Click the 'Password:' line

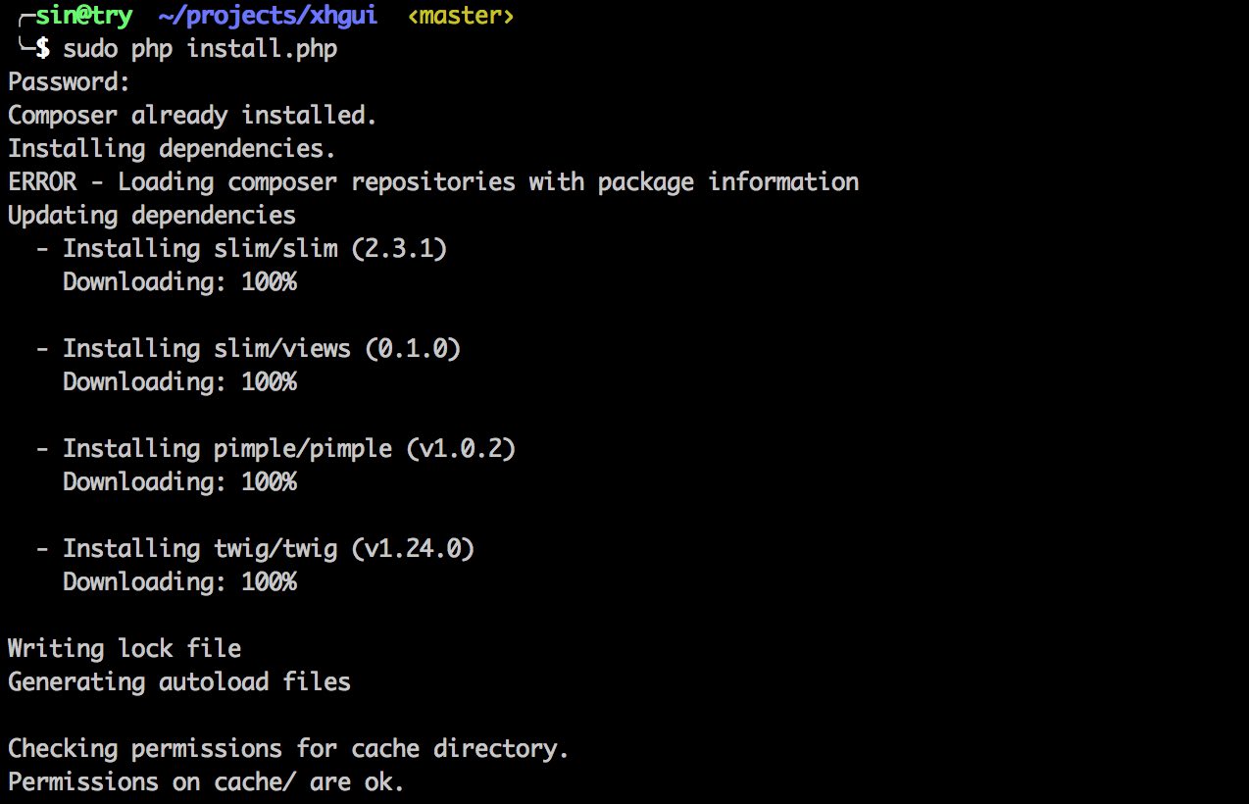[x=69, y=82]
